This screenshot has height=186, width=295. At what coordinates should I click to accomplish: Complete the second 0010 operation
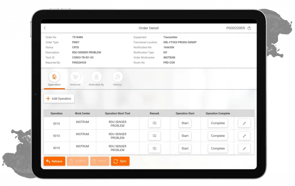coord(218,136)
